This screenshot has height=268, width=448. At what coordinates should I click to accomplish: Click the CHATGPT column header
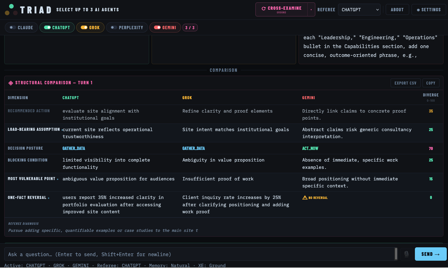(x=70, y=98)
